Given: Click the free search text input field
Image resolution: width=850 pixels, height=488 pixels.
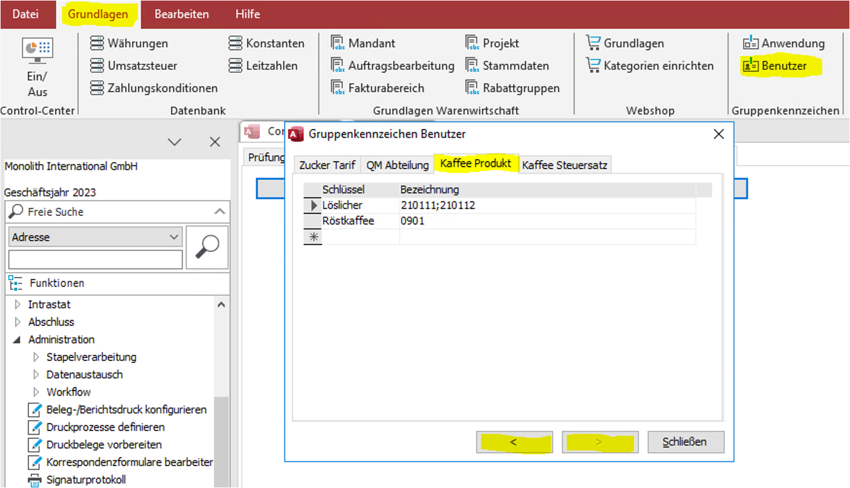Looking at the screenshot, I should tap(95, 260).
